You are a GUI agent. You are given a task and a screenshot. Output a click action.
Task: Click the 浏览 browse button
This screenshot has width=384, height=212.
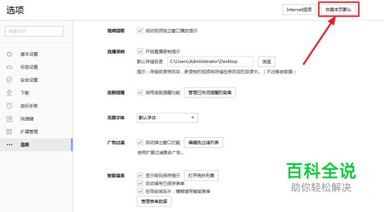[x=266, y=61]
